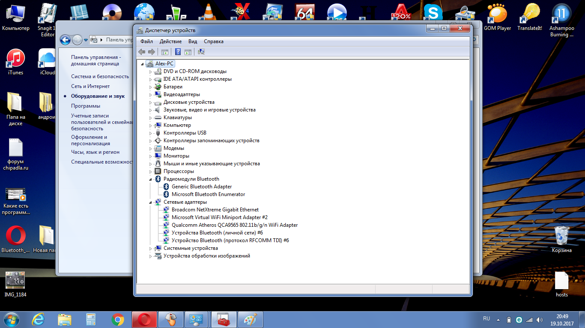Click the mouse icon beside Мыши и иные указывающие устройства

[x=158, y=164]
